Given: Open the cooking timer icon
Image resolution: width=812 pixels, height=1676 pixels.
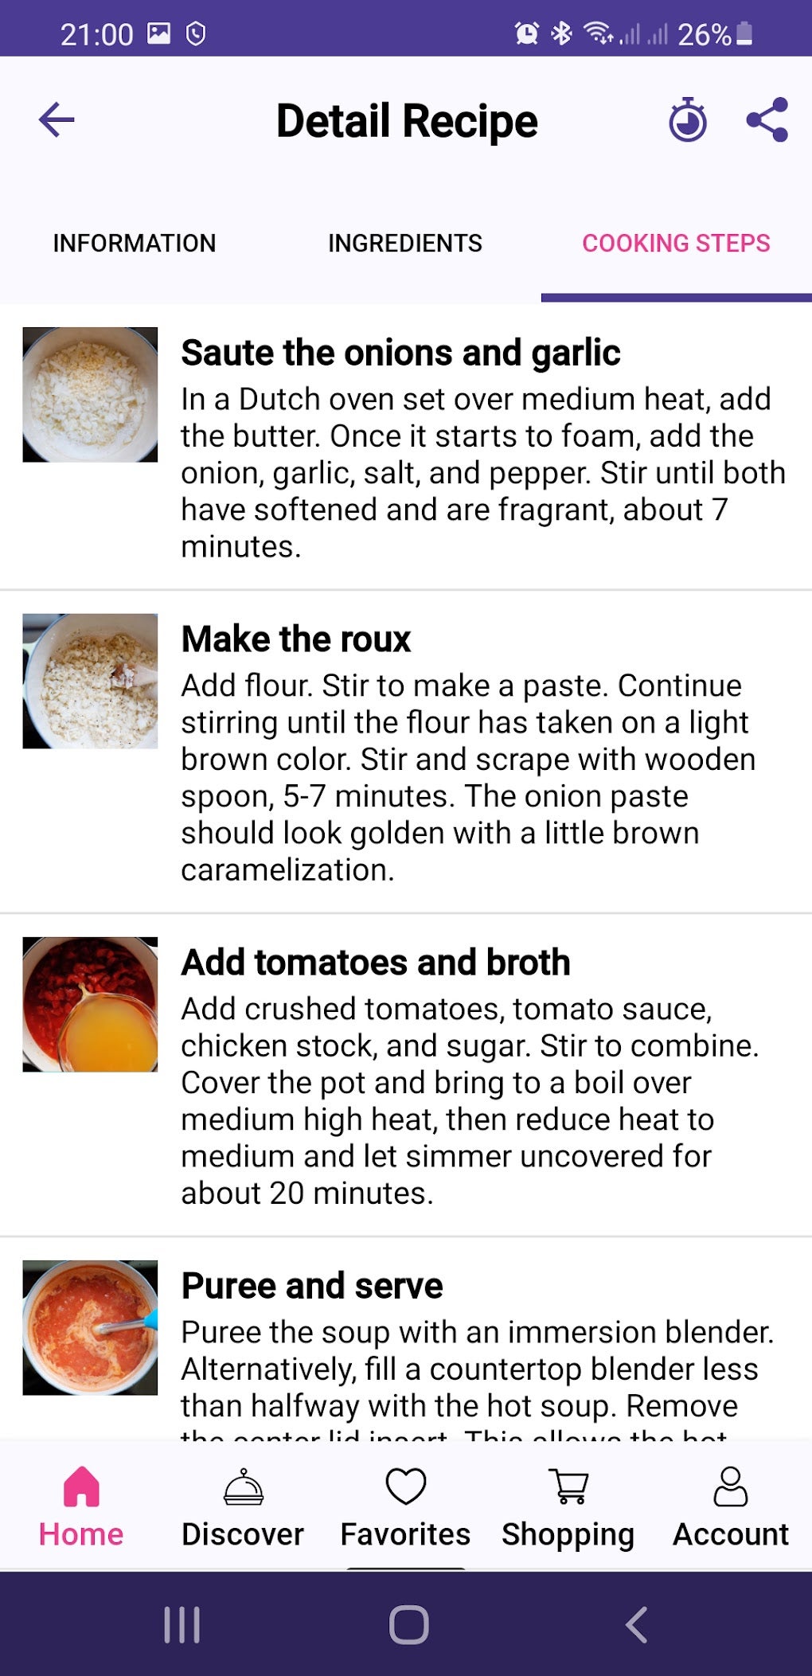Looking at the screenshot, I should point(687,120).
